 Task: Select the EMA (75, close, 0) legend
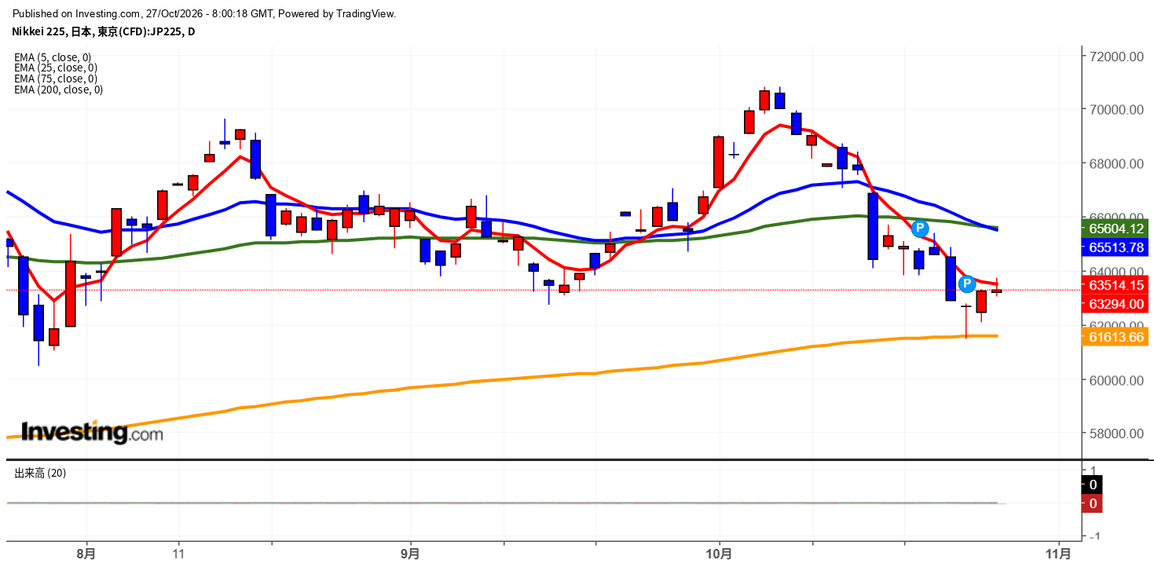tap(56, 79)
